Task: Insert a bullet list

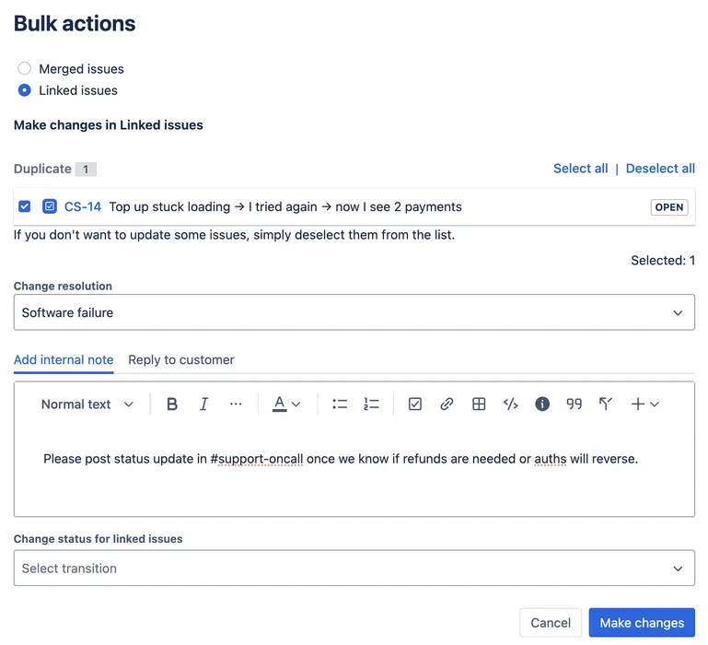Action: [x=340, y=405]
